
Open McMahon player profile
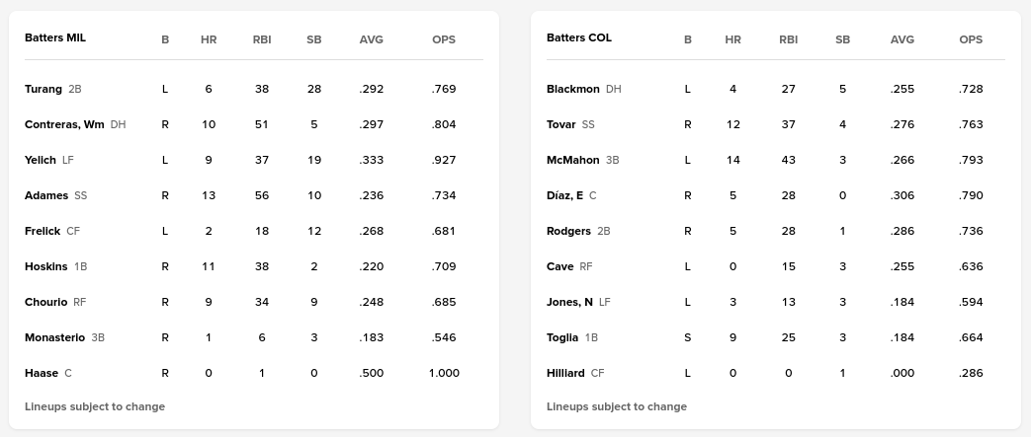pyautogui.click(x=573, y=160)
